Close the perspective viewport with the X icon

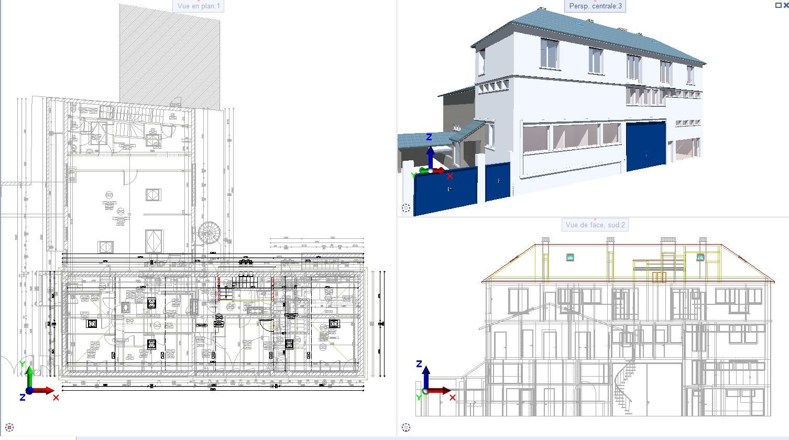[785, 5]
